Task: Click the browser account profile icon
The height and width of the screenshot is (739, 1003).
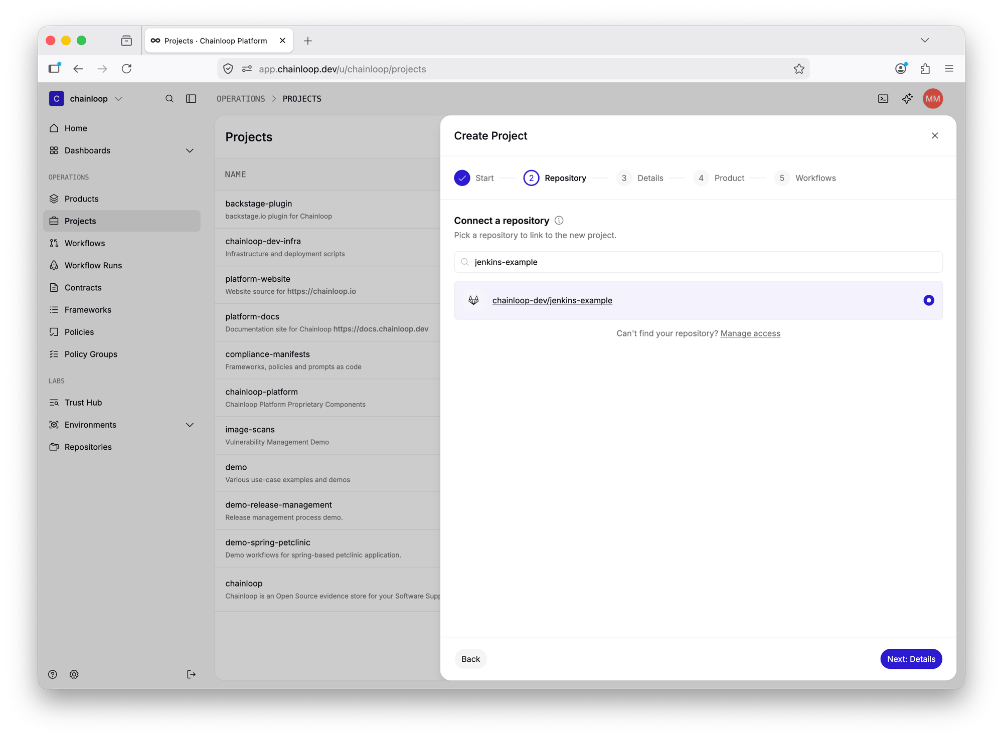Action: pos(901,69)
